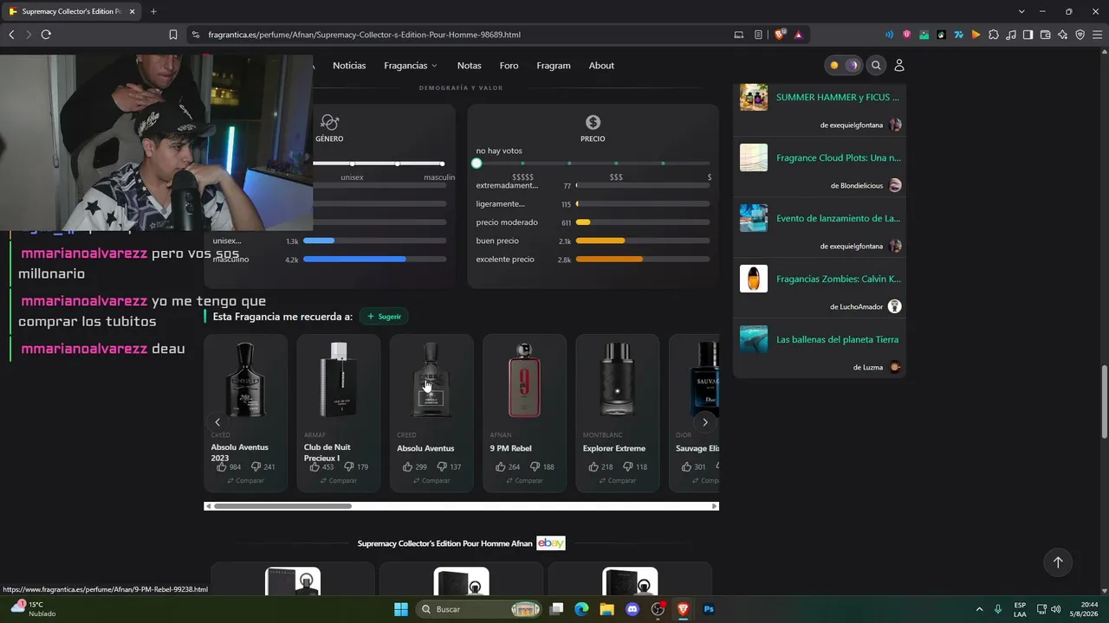The height and width of the screenshot is (623, 1109).
Task: Open the Fragram menu item
Action: tap(554, 66)
